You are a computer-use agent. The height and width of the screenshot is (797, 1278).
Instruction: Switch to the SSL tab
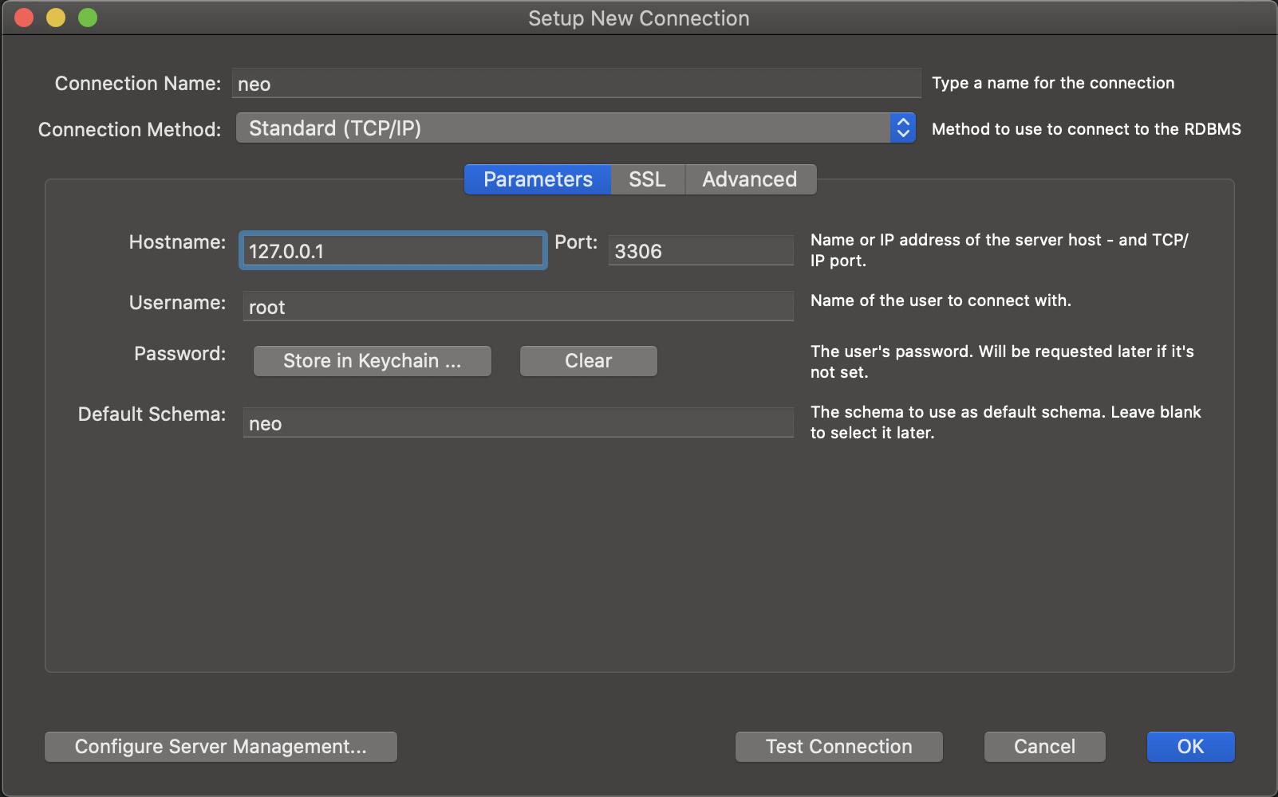coord(647,179)
